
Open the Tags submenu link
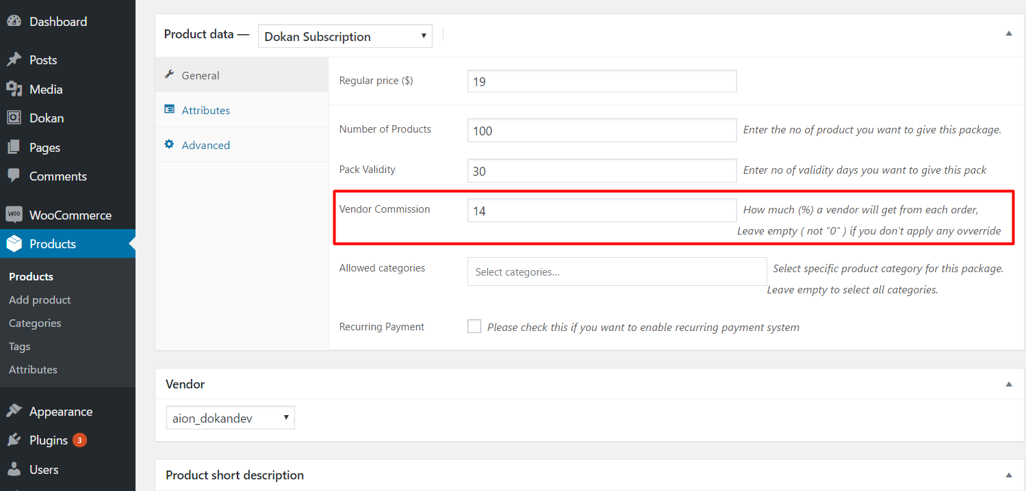tap(20, 346)
